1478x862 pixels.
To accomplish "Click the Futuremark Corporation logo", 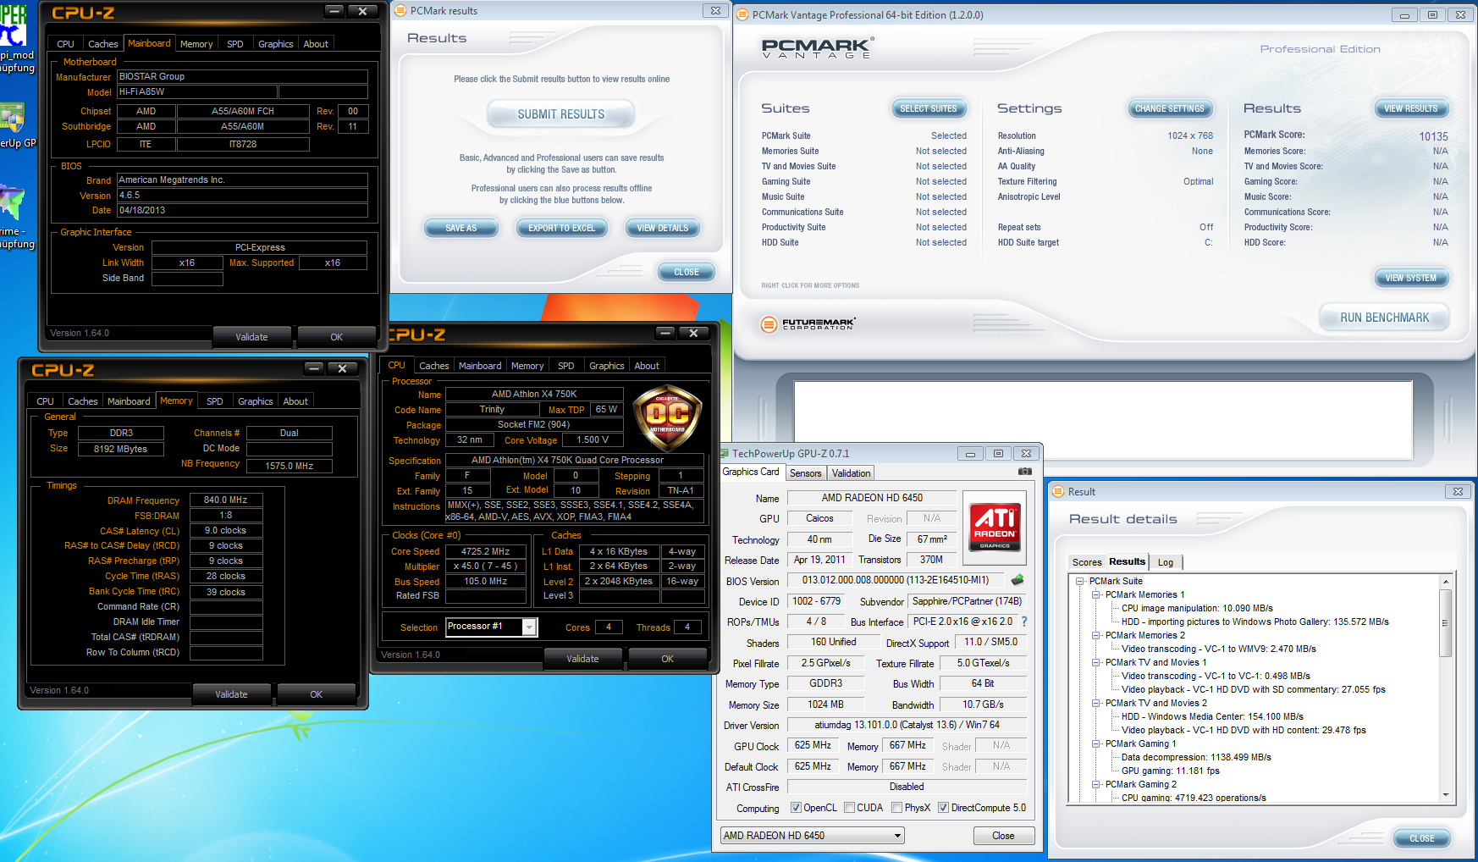I will point(808,323).
